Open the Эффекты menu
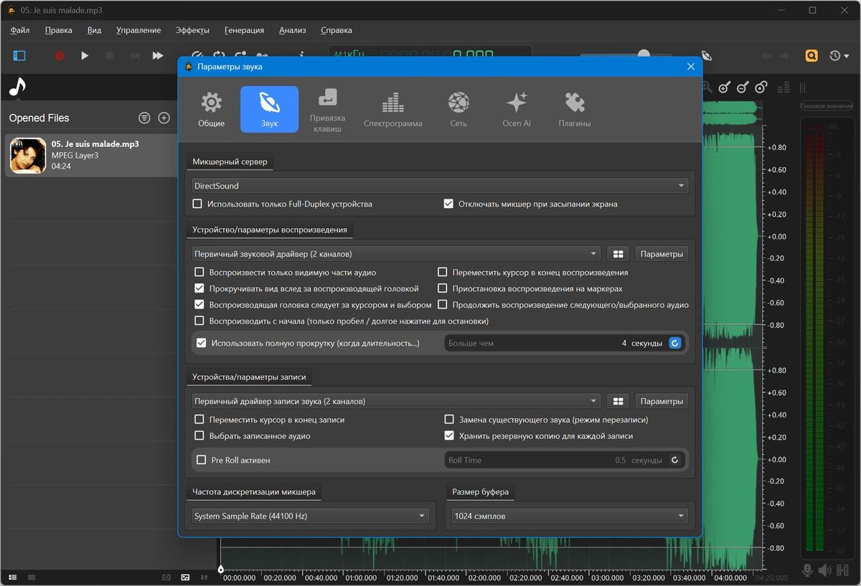This screenshot has height=586, width=861. (x=192, y=30)
